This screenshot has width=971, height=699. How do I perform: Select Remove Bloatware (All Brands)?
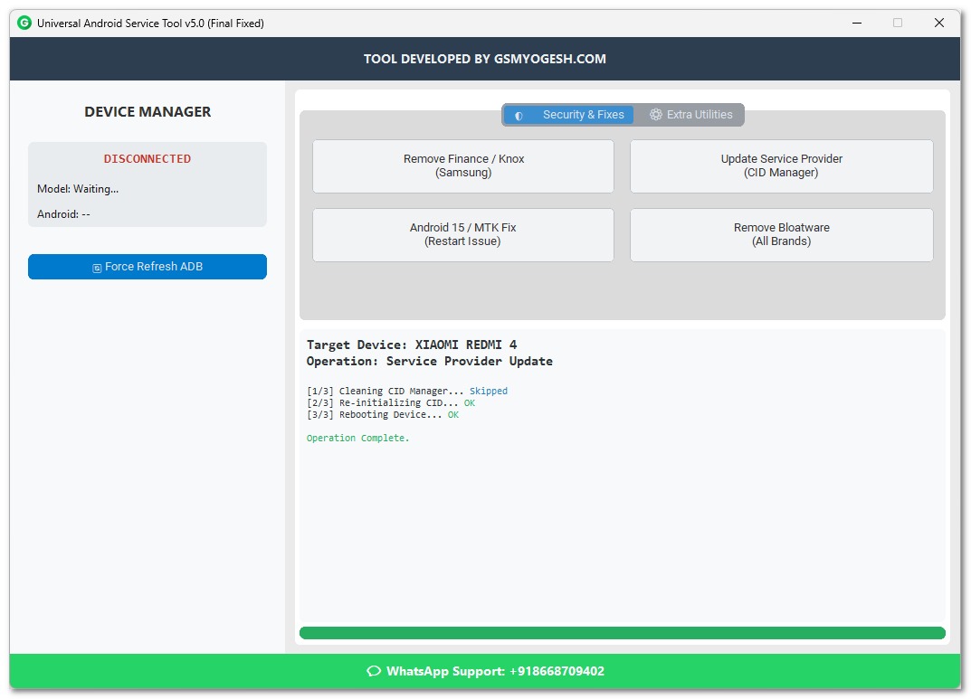tap(781, 235)
